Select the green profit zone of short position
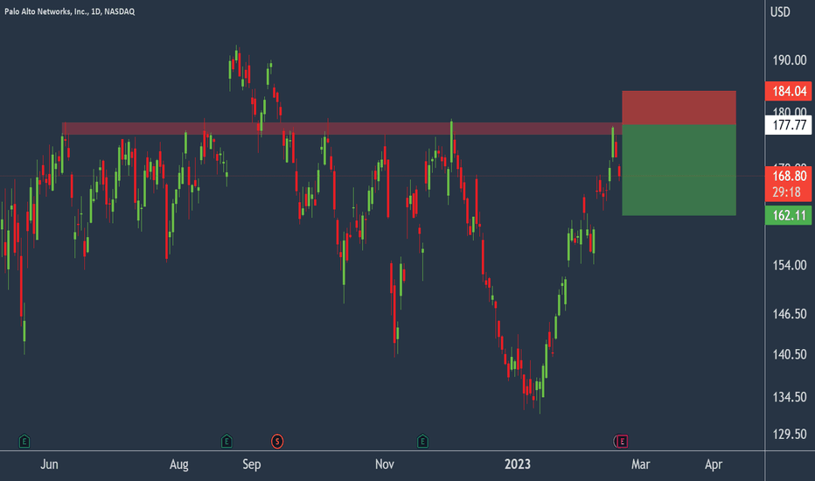This screenshot has height=481, width=815. (679, 170)
